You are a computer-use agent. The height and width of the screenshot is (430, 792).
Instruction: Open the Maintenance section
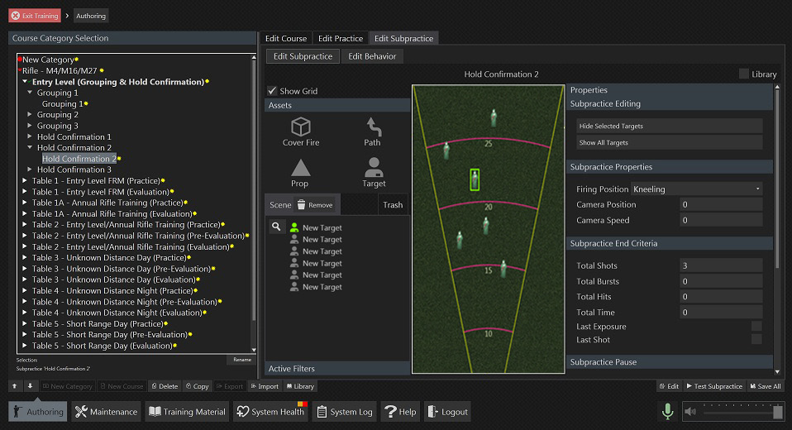tap(106, 412)
